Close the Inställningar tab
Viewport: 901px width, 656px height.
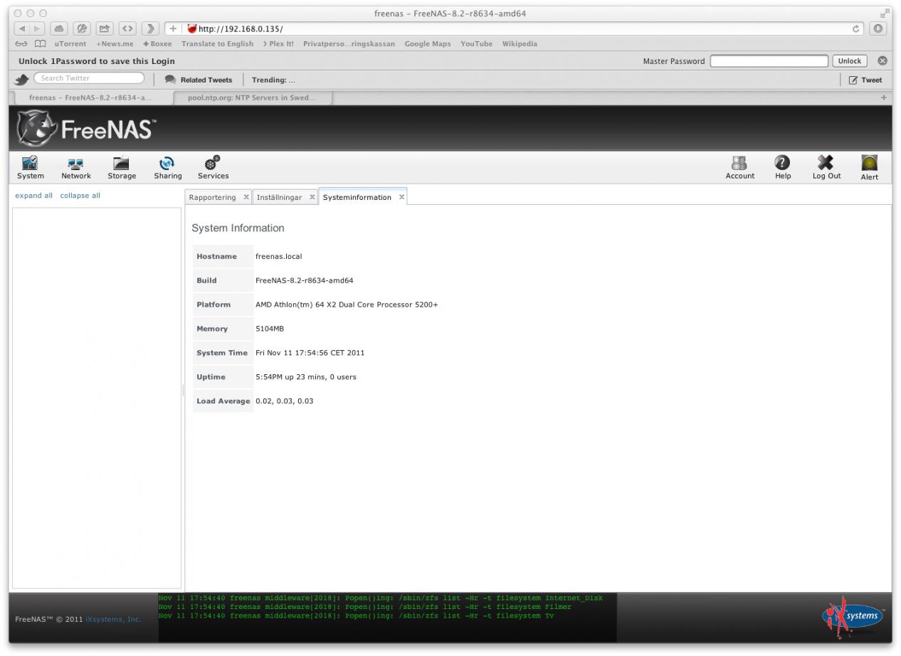click(x=312, y=197)
